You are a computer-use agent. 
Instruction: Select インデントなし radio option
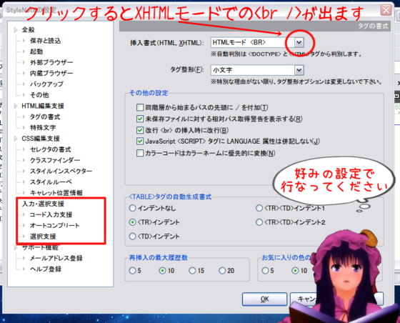(x=132, y=208)
